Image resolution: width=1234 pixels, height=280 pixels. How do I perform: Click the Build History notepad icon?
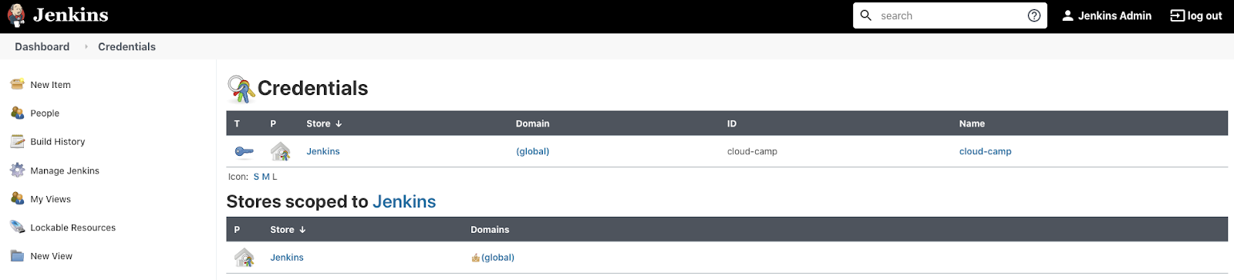tap(17, 141)
